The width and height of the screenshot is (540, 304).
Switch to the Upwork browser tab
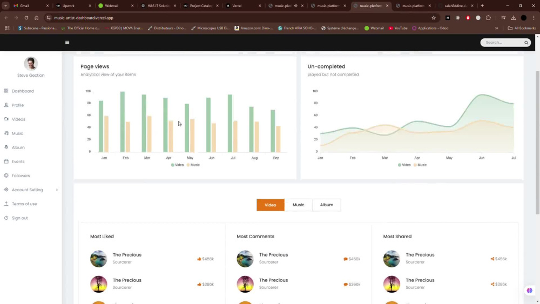click(73, 6)
